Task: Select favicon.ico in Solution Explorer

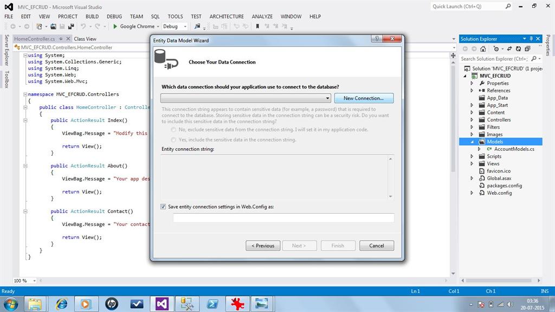Action: coord(499,171)
